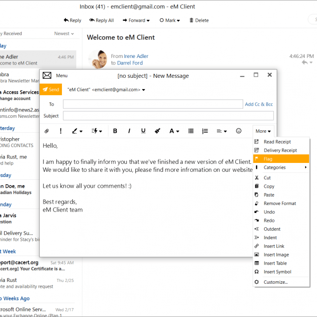Open email received Wed 2/17

(x=37, y=312)
